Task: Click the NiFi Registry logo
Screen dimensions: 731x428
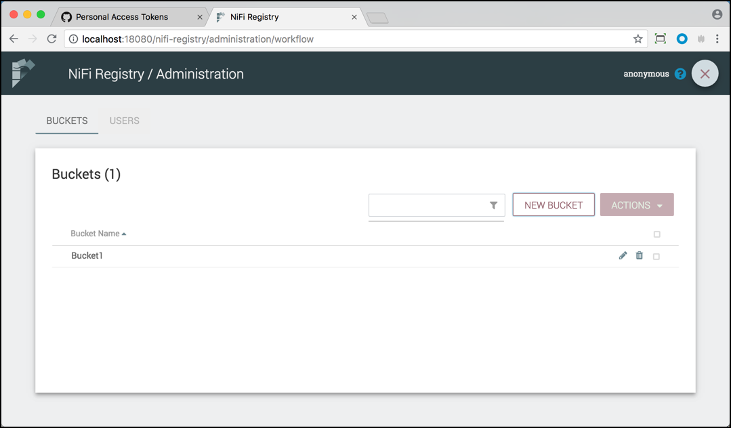Action: pos(22,73)
